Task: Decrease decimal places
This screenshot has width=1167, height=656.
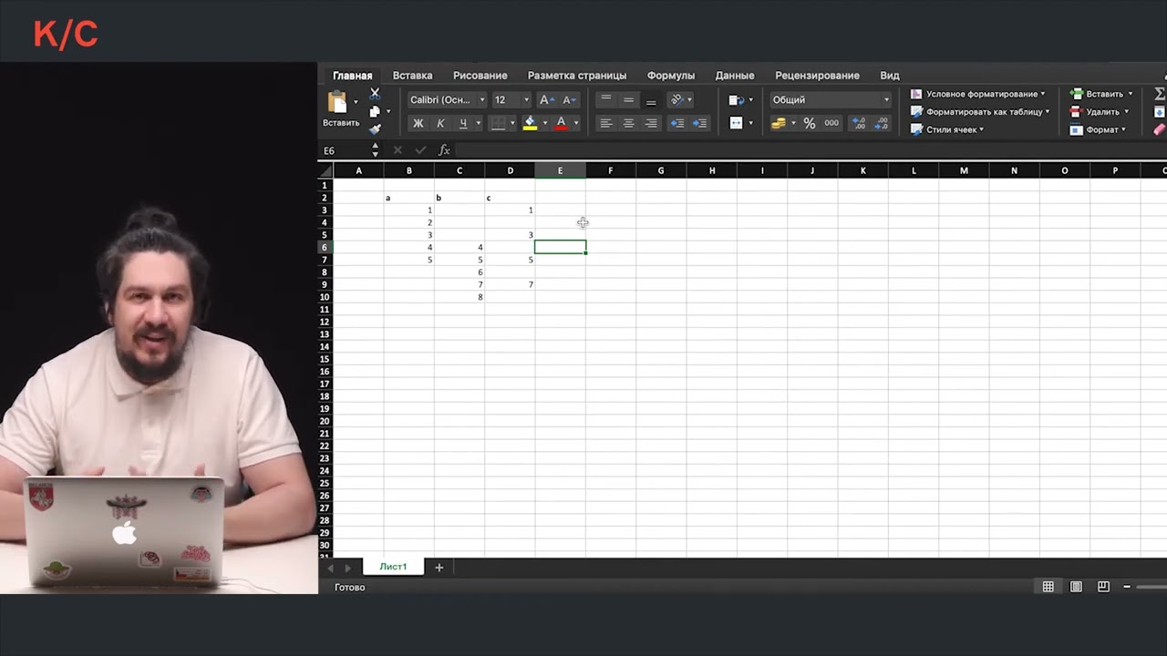Action: [881, 123]
